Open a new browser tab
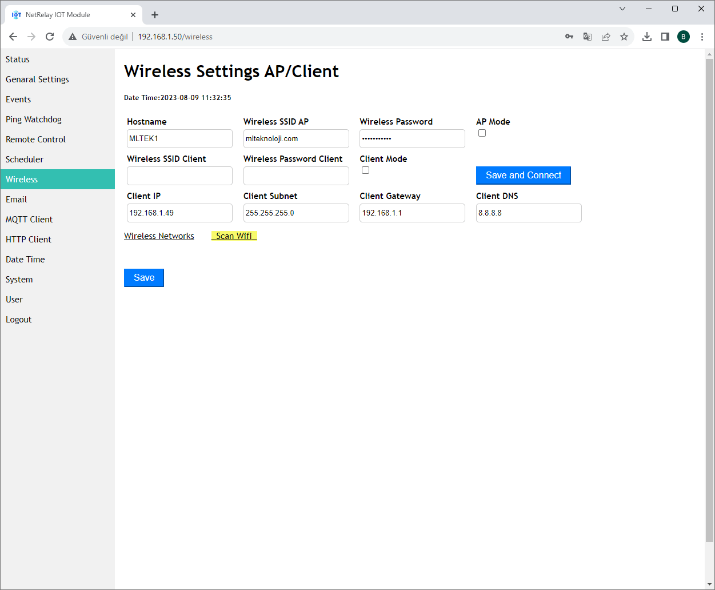Viewport: 715px width, 590px height. [x=155, y=15]
